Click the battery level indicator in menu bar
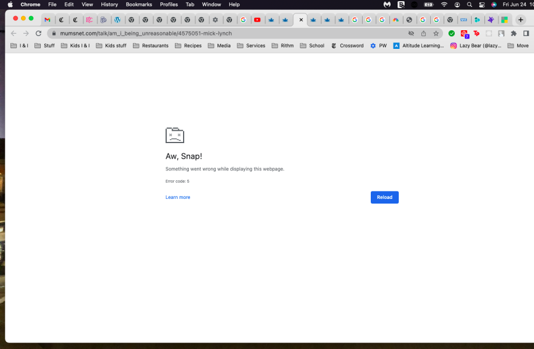 428,5
